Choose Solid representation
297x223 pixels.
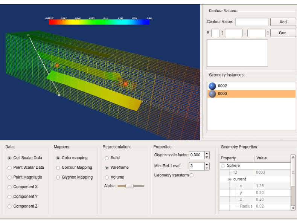(x=107, y=158)
